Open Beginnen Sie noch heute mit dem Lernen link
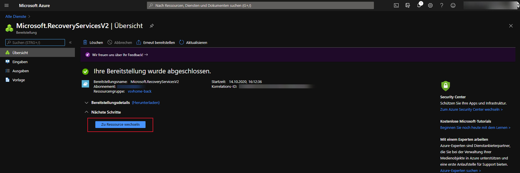 [475, 128]
